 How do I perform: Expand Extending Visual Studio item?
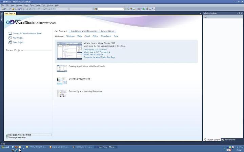point(79,79)
